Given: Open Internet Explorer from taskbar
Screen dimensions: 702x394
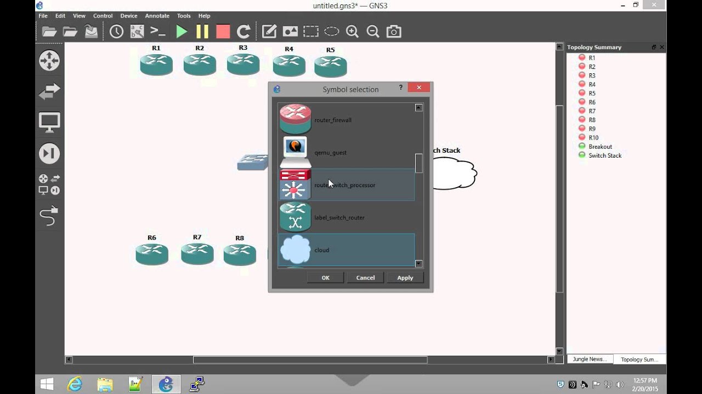Looking at the screenshot, I should [x=74, y=384].
